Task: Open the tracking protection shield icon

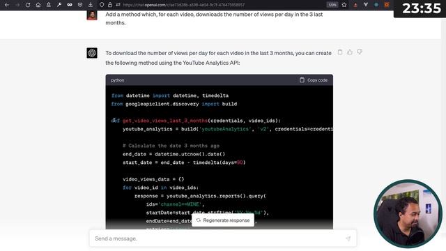Action: pyautogui.click(x=102, y=5)
